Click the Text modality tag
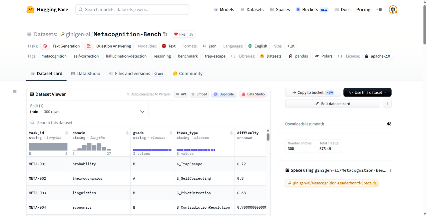 168,46
